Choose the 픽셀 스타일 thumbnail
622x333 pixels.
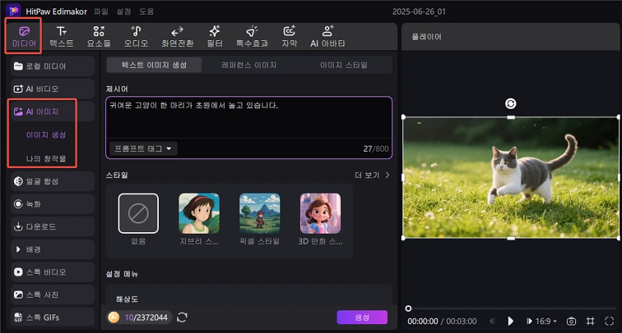point(260,213)
